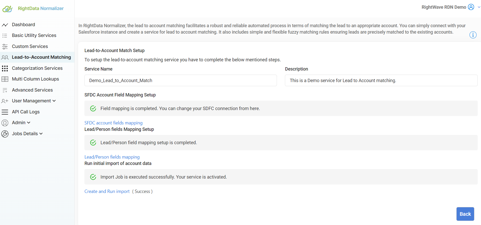
Task: Click the user profile avatar icon
Action: pos(471,7)
